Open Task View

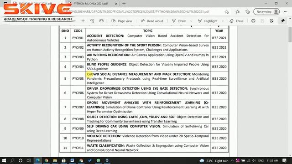click(29, 160)
